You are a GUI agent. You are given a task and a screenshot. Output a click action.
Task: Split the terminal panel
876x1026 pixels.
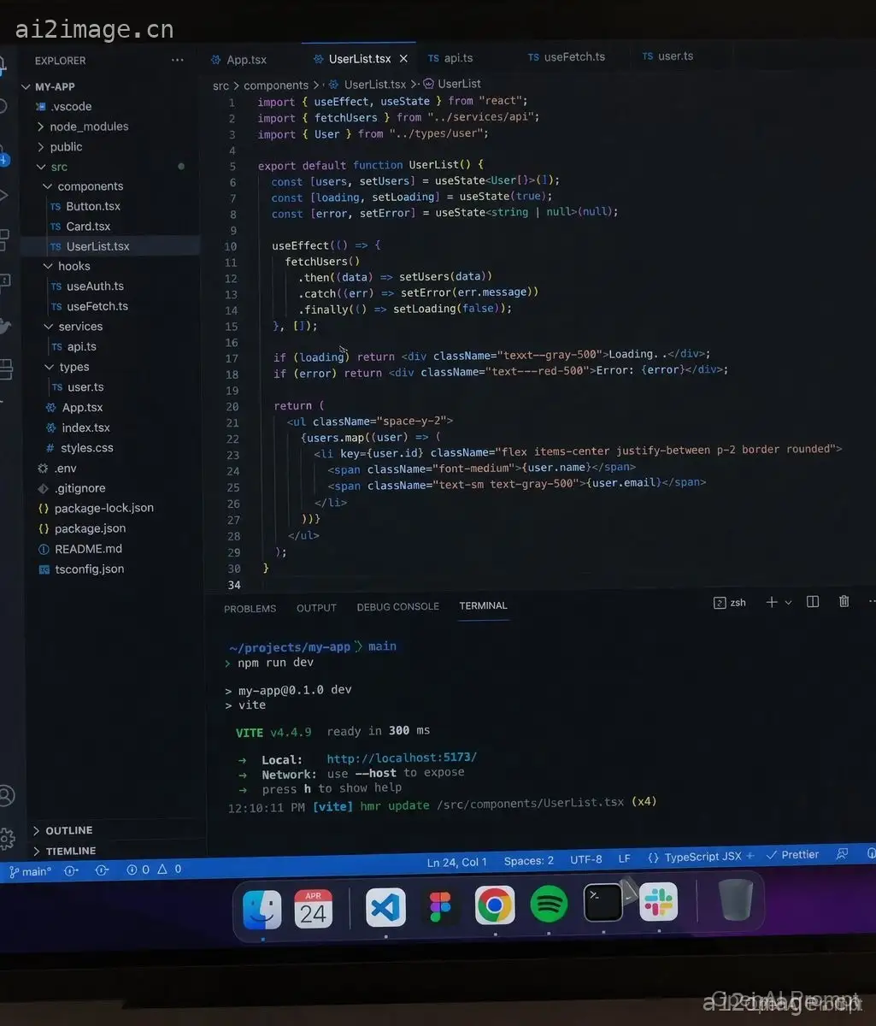coord(813,602)
